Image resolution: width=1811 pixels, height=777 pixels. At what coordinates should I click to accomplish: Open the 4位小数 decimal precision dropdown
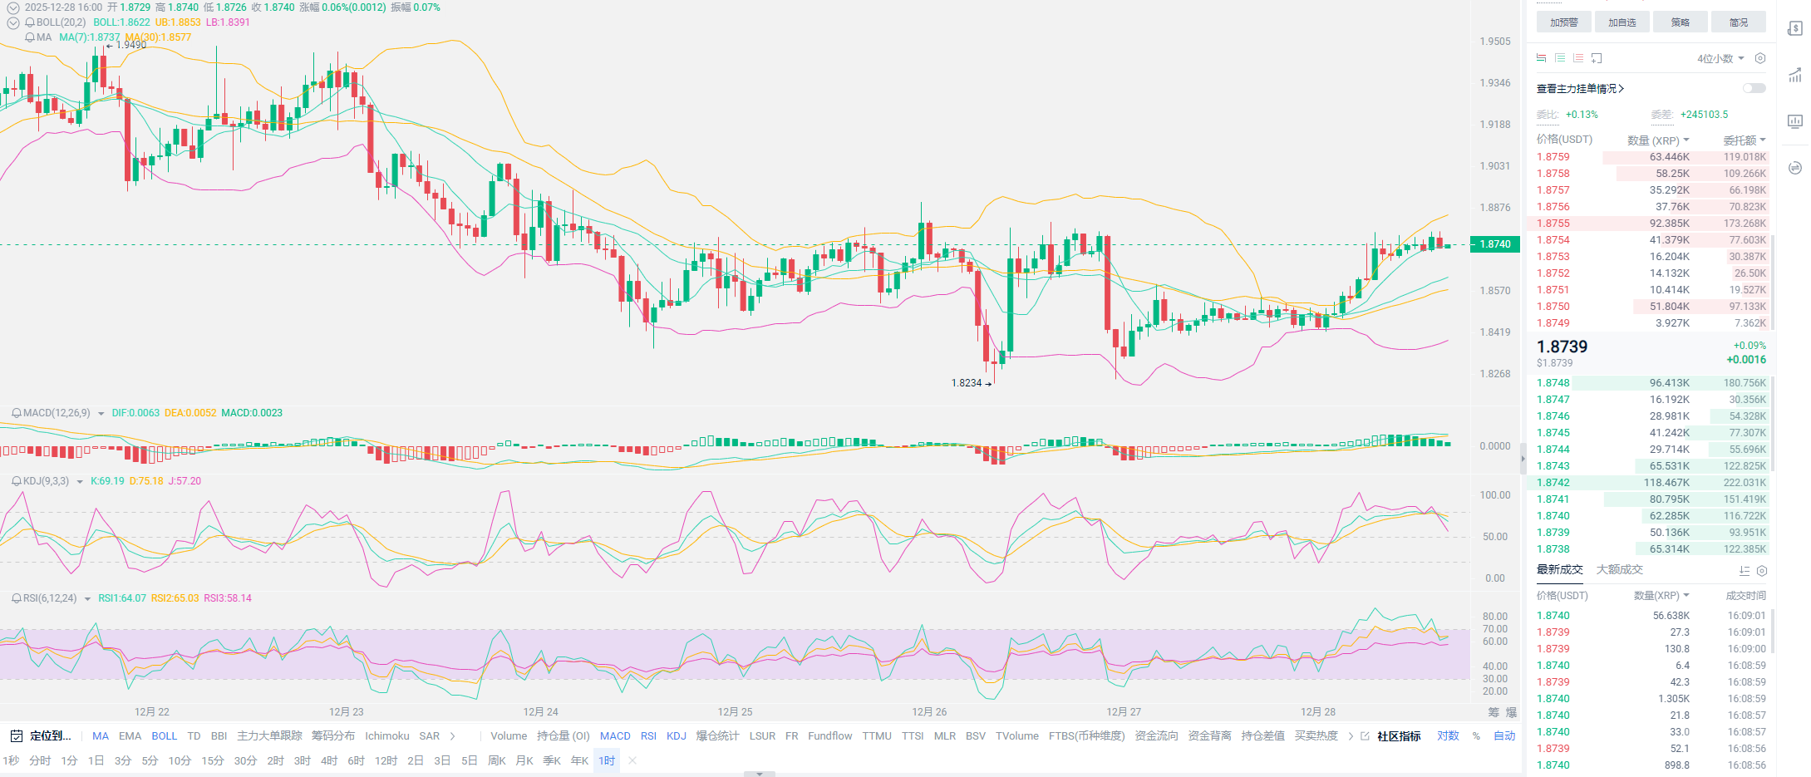(1720, 58)
